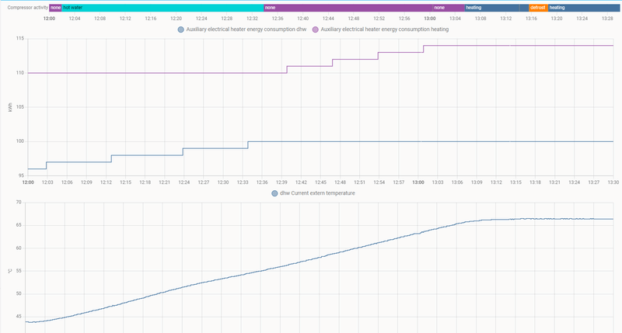
Task: Click the '°C' unit label
Action: [10, 271]
